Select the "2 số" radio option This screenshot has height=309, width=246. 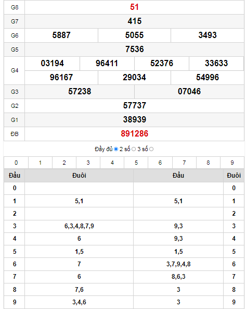[x=134, y=149]
